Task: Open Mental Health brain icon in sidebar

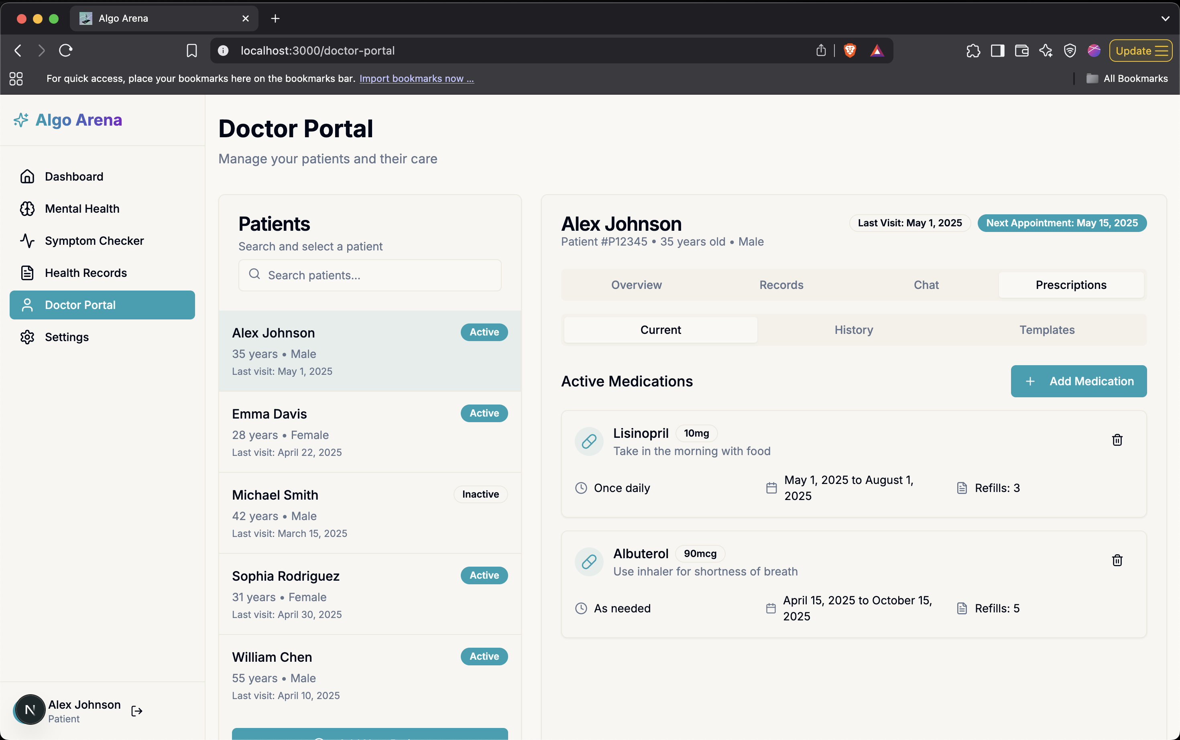Action: [27, 209]
